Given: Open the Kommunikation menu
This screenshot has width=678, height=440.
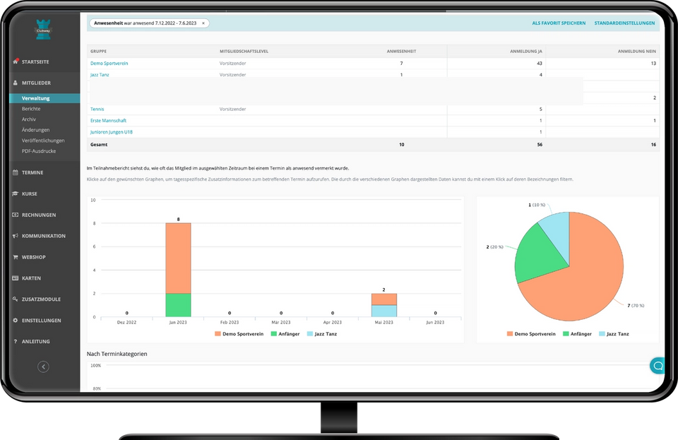Looking at the screenshot, I should click(x=44, y=236).
